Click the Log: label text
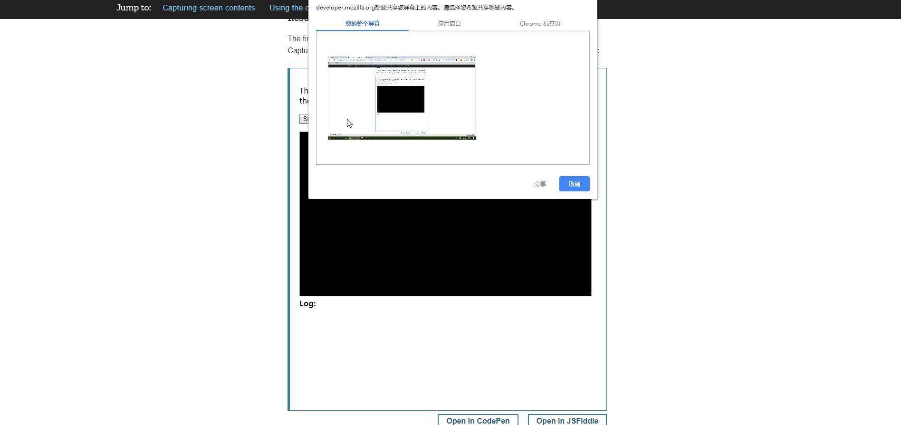The height and width of the screenshot is (425, 902). pos(307,304)
